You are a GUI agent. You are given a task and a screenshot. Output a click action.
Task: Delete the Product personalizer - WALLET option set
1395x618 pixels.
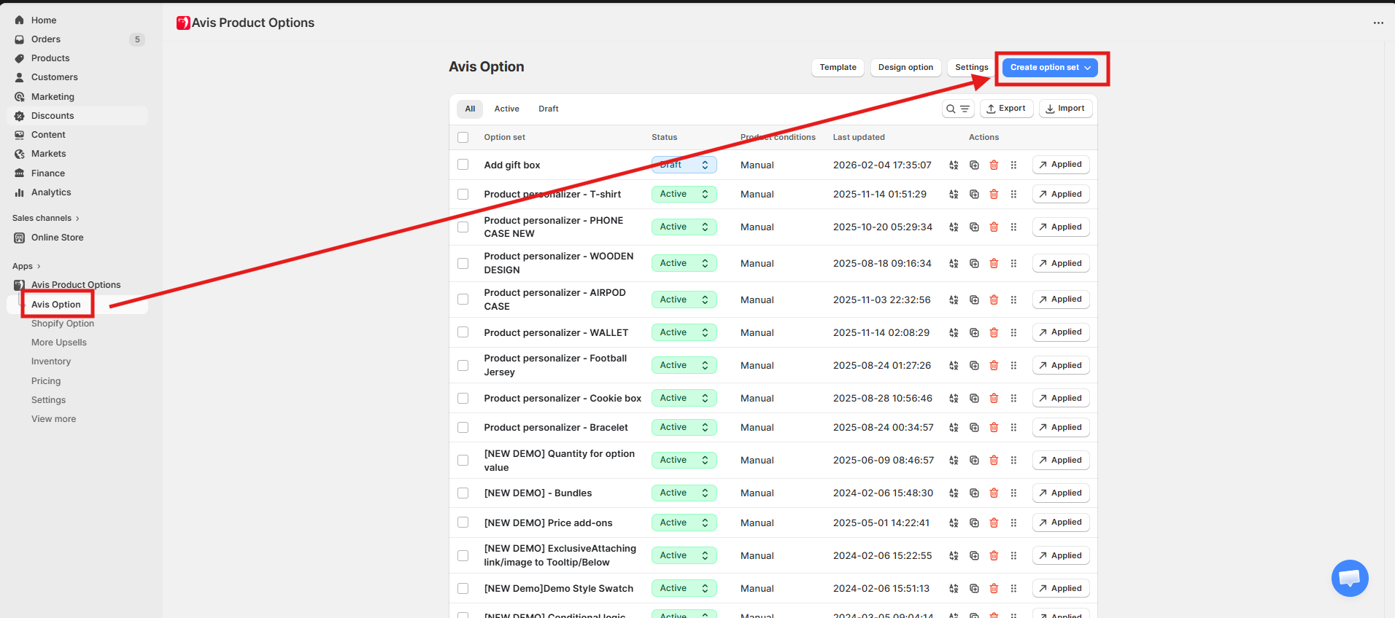tap(994, 332)
